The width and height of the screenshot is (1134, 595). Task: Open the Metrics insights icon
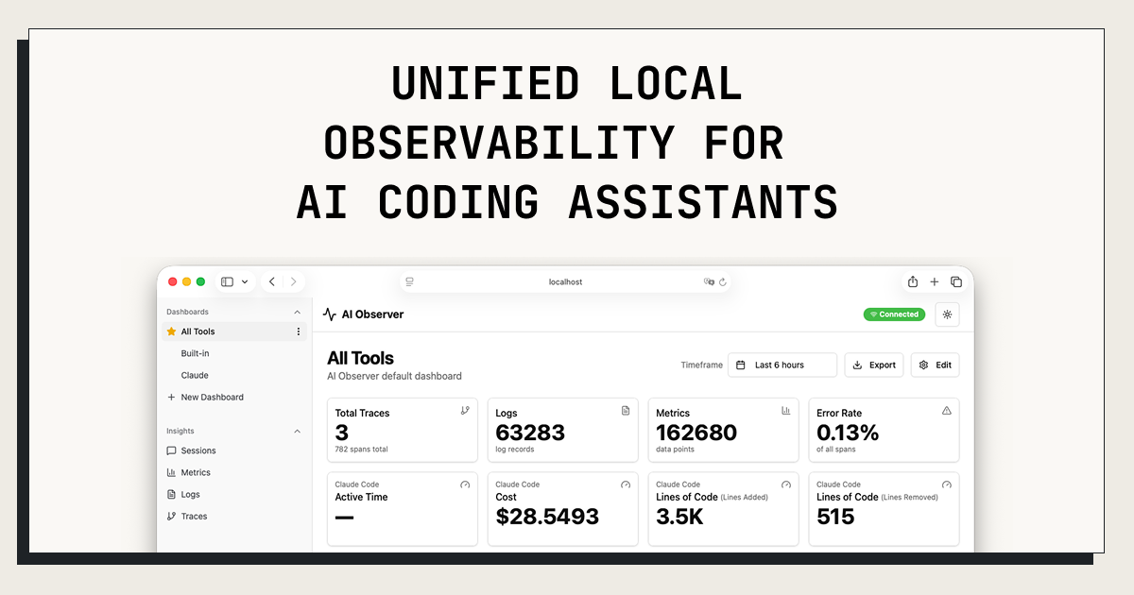pos(170,472)
